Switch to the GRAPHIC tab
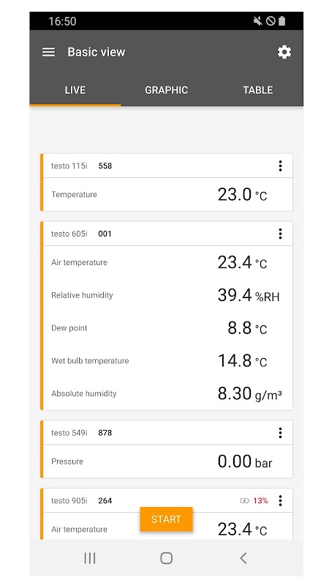The image size is (329, 586). [x=167, y=90]
